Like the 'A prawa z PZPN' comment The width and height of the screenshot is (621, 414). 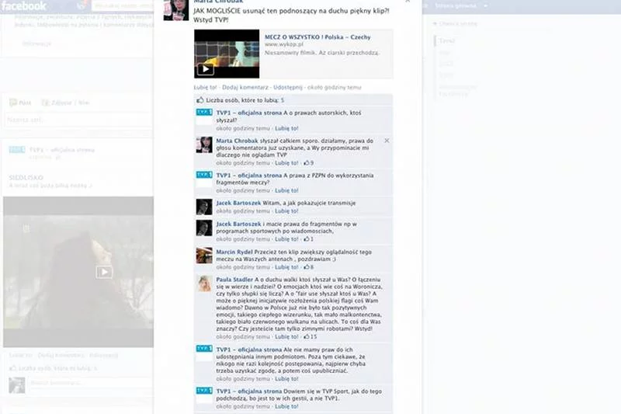(286, 190)
